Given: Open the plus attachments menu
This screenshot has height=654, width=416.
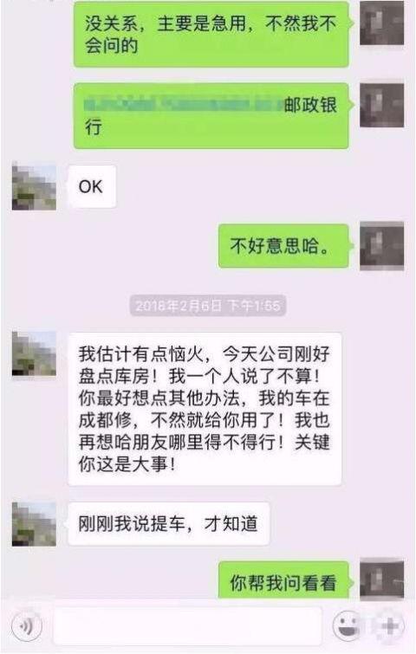Looking at the screenshot, I should pos(387,625).
